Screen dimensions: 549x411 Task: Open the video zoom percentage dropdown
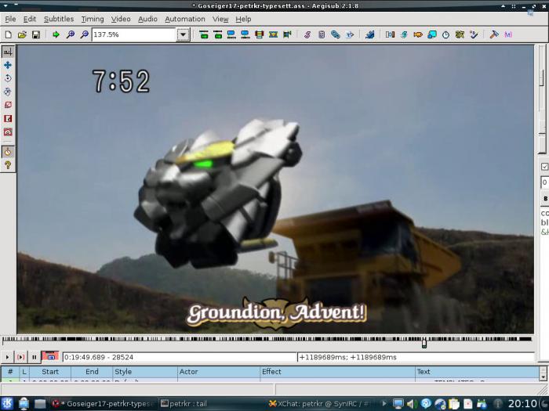pos(183,34)
